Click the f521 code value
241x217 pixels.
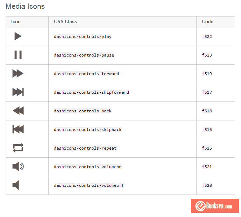(x=207, y=167)
